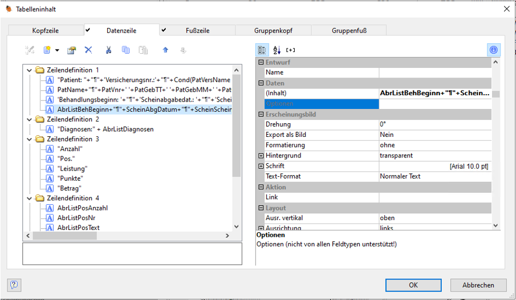The height and width of the screenshot is (300, 516).
Task: Collapse the Zeilendefinition 1 tree node
Action: click(29, 70)
